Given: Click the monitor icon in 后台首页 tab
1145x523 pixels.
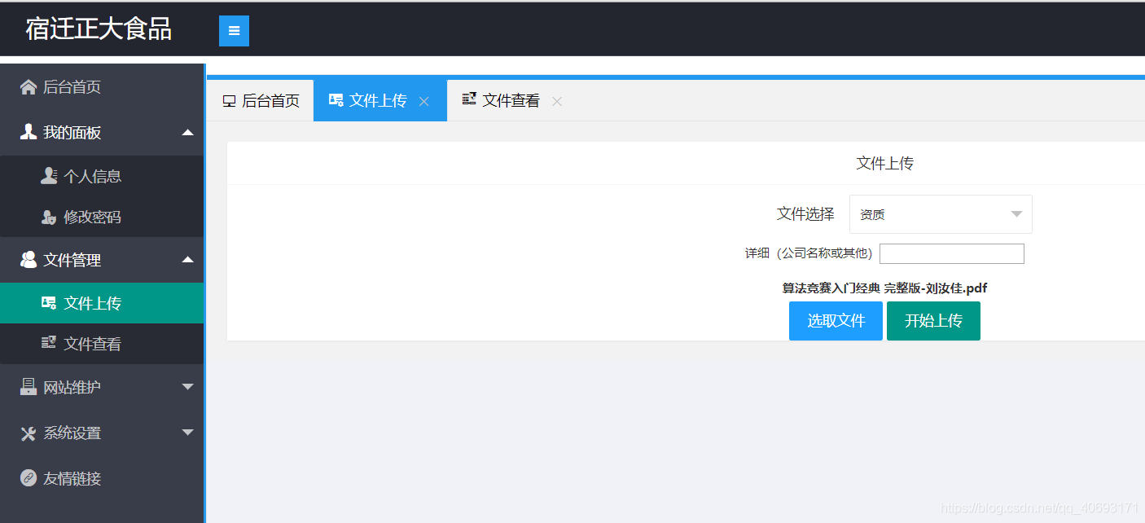Looking at the screenshot, I should click(229, 101).
